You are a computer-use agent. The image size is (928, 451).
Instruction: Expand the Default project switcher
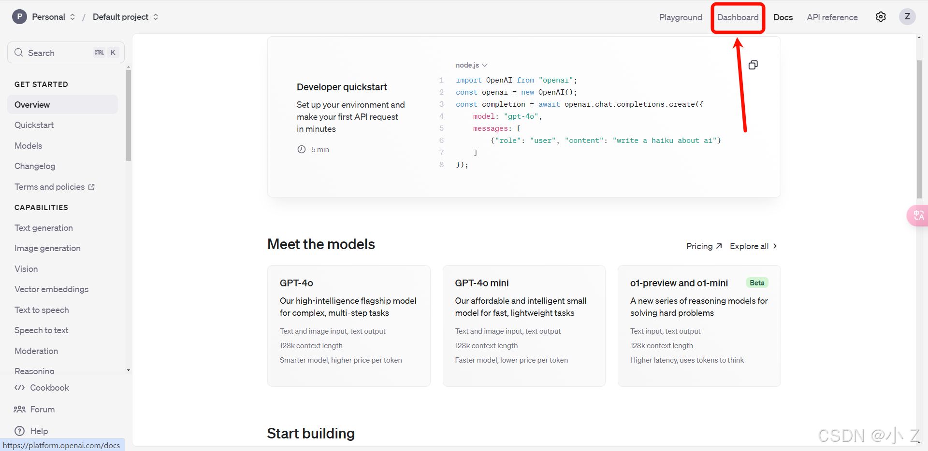pos(156,17)
